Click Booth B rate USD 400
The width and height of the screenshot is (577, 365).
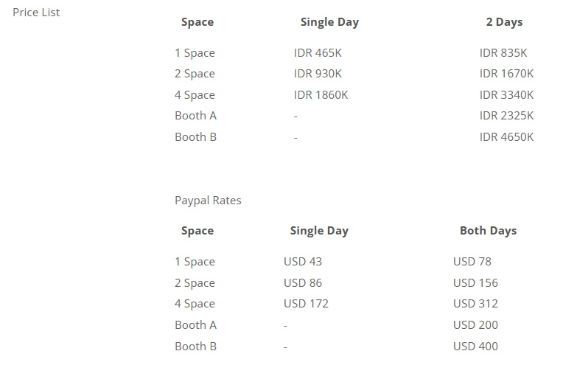coord(475,347)
